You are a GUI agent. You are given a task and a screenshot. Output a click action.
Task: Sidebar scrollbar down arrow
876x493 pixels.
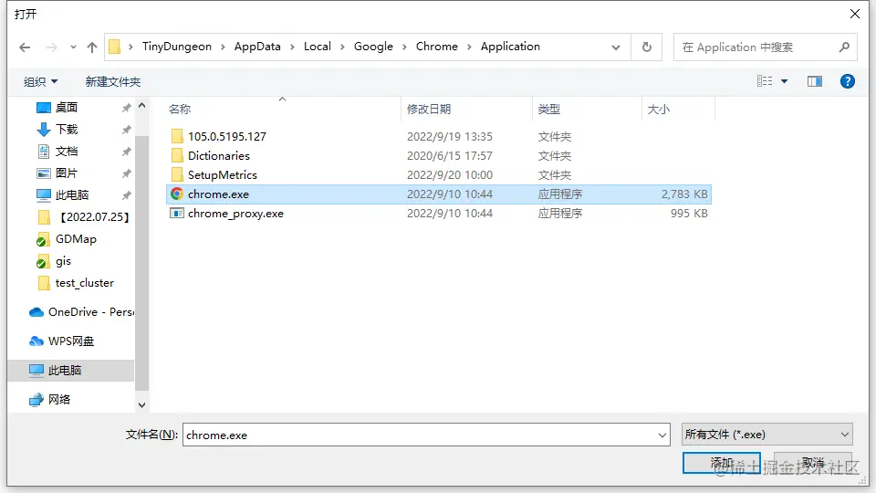click(142, 405)
